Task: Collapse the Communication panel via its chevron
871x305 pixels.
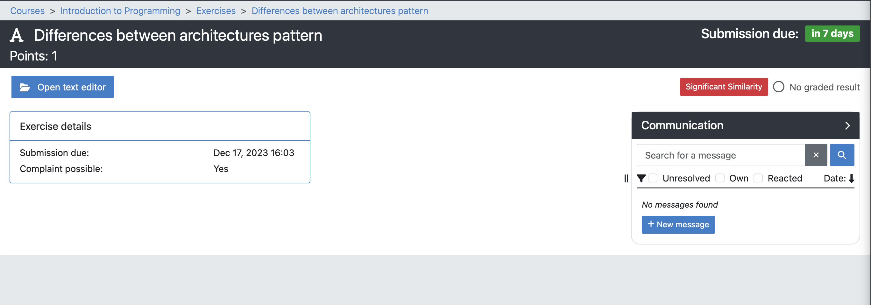Action: click(848, 125)
